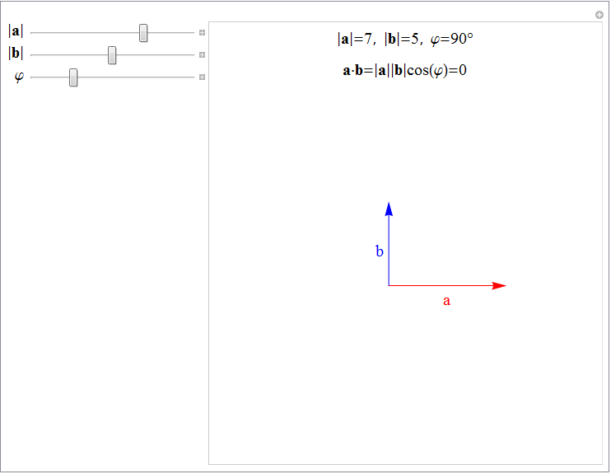Screen dimensions: 611x474
Task: Select the red "a" vector label
Action: point(447,301)
